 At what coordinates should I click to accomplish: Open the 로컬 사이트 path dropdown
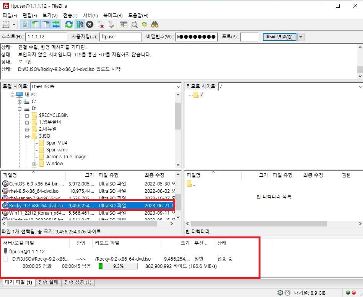coord(179,87)
